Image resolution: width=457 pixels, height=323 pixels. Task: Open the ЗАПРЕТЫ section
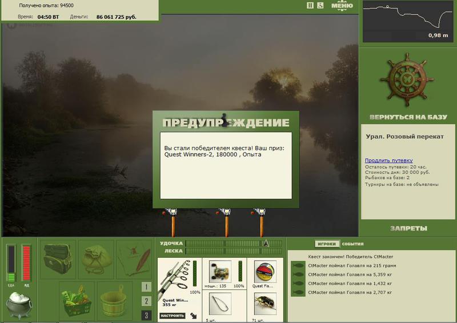tap(408, 229)
